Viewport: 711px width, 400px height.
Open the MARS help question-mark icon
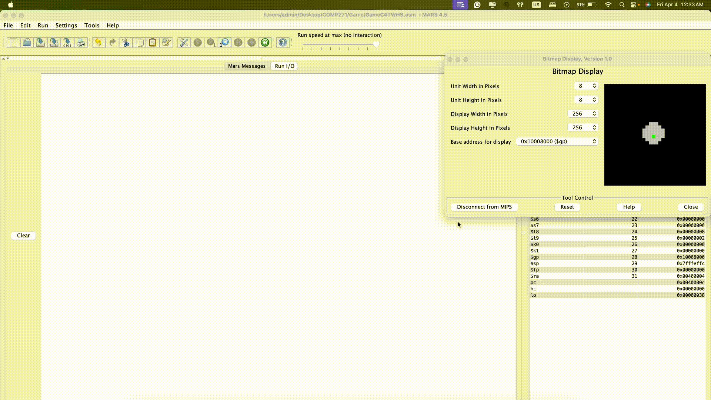pyautogui.click(x=283, y=43)
